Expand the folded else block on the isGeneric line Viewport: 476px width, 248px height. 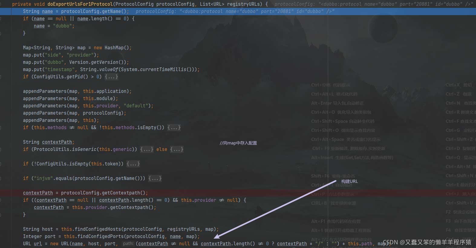(x=177, y=149)
